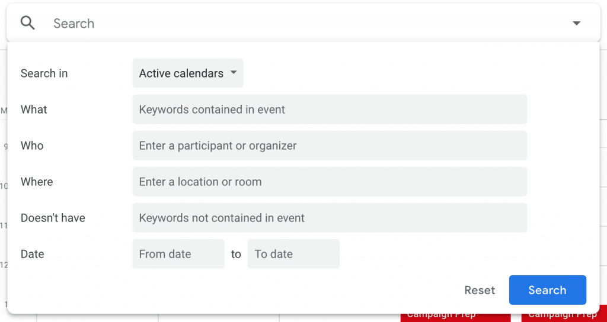Image resolution: width=607 pixels, height=322 pixels.
Task: Click the "Where" field label
Action: click(x=37, y=182)
